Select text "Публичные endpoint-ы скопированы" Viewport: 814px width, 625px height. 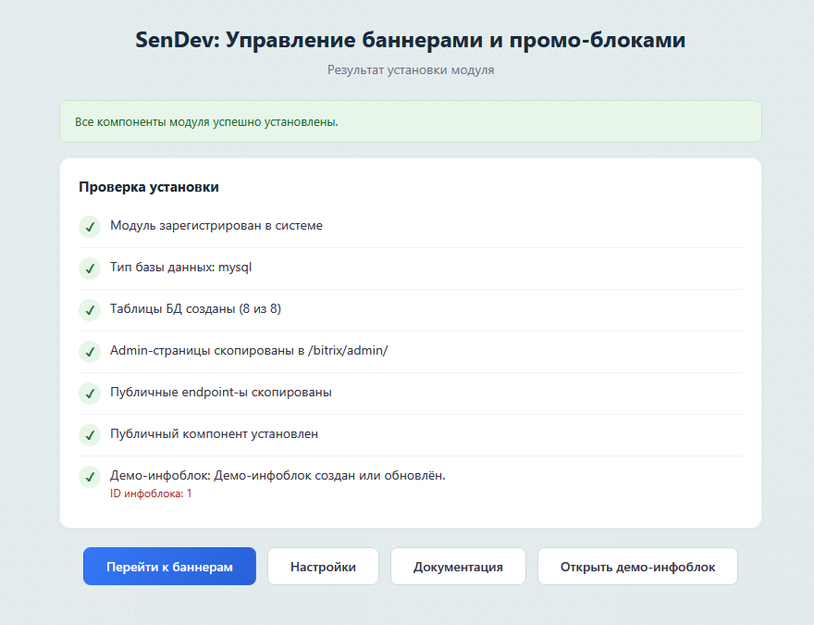(221, 392)
